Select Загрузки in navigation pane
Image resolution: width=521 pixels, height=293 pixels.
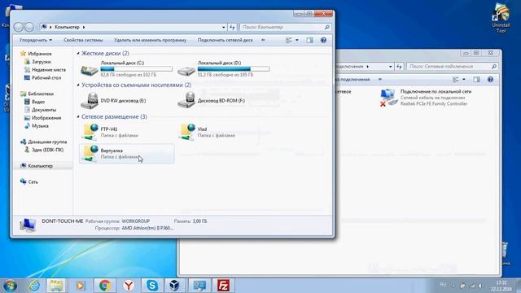(42, 62)
